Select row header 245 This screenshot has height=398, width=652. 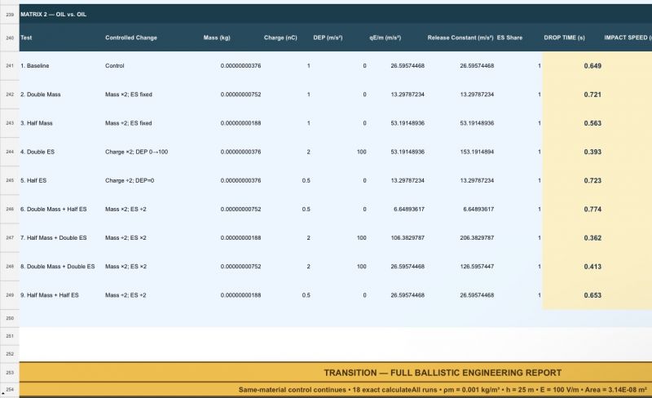[10, 180]
